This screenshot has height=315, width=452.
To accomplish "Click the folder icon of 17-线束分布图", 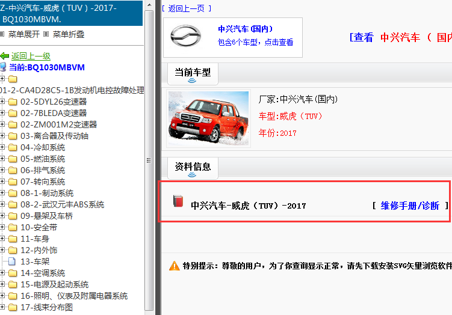I will (x=13, y=307).
